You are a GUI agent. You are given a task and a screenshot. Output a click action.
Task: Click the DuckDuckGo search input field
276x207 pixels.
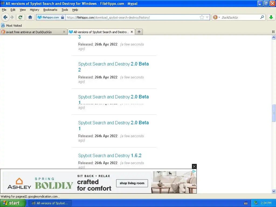240,18
